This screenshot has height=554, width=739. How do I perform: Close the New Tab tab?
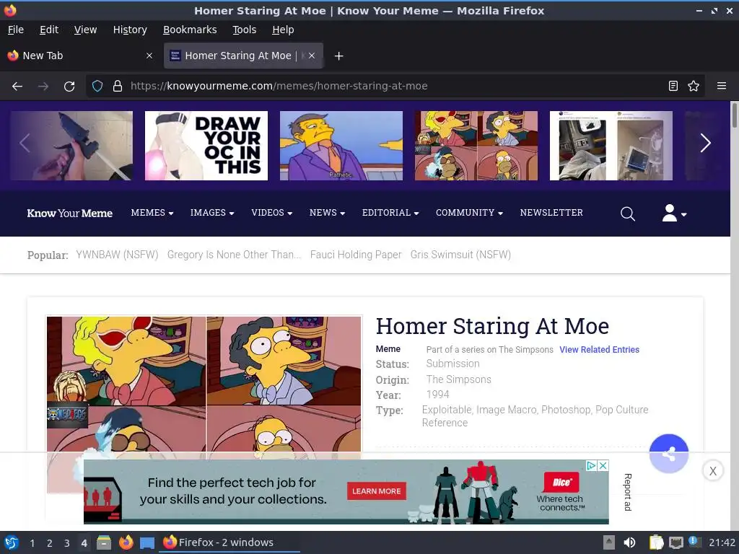[x=149, y=56]
